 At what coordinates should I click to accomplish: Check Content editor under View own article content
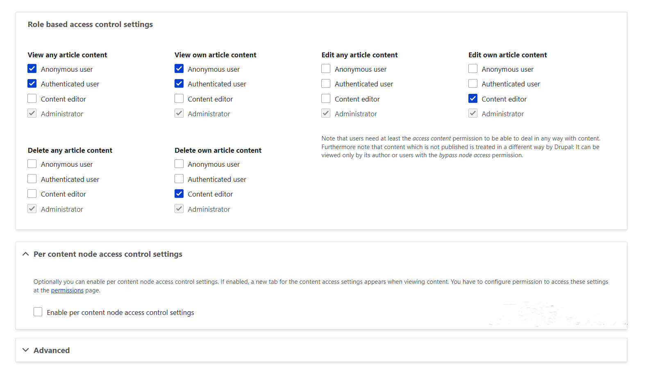point(179,98)
